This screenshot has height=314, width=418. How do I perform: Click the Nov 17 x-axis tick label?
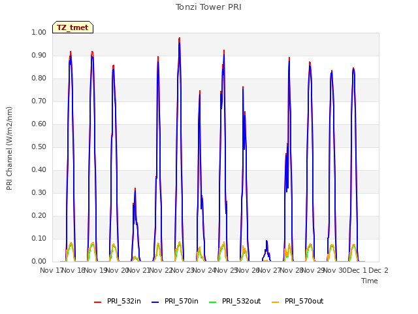click(x=51, y=270)
